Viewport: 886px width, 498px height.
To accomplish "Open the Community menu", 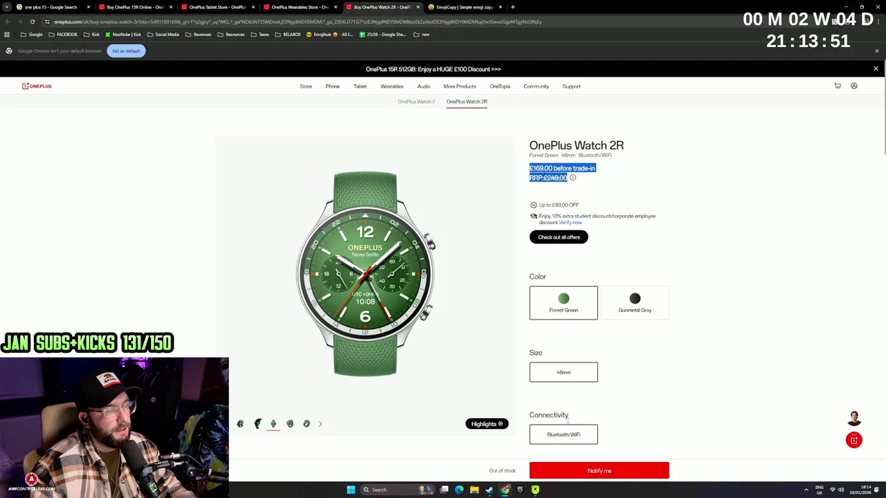I will pyautogui.click(x=536, y=86).
